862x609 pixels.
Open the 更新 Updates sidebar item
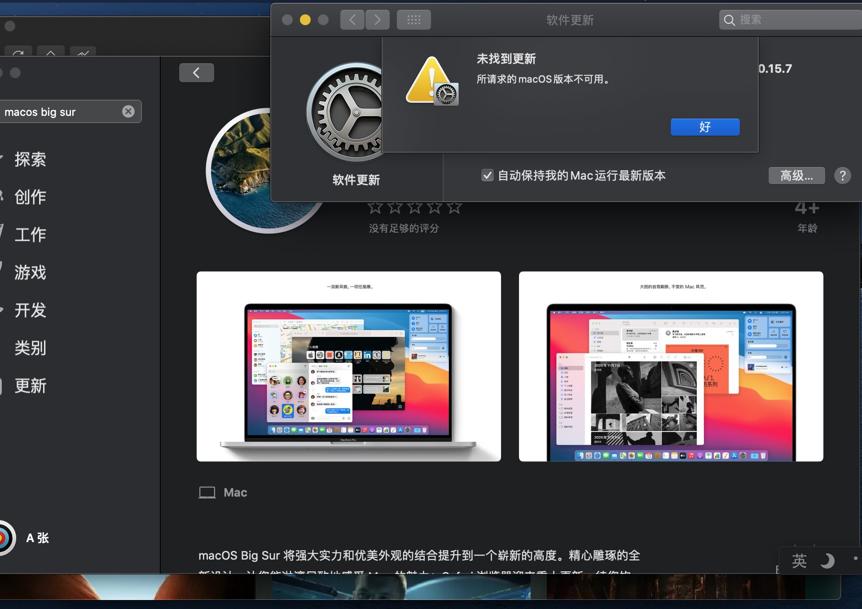[30, 386]
